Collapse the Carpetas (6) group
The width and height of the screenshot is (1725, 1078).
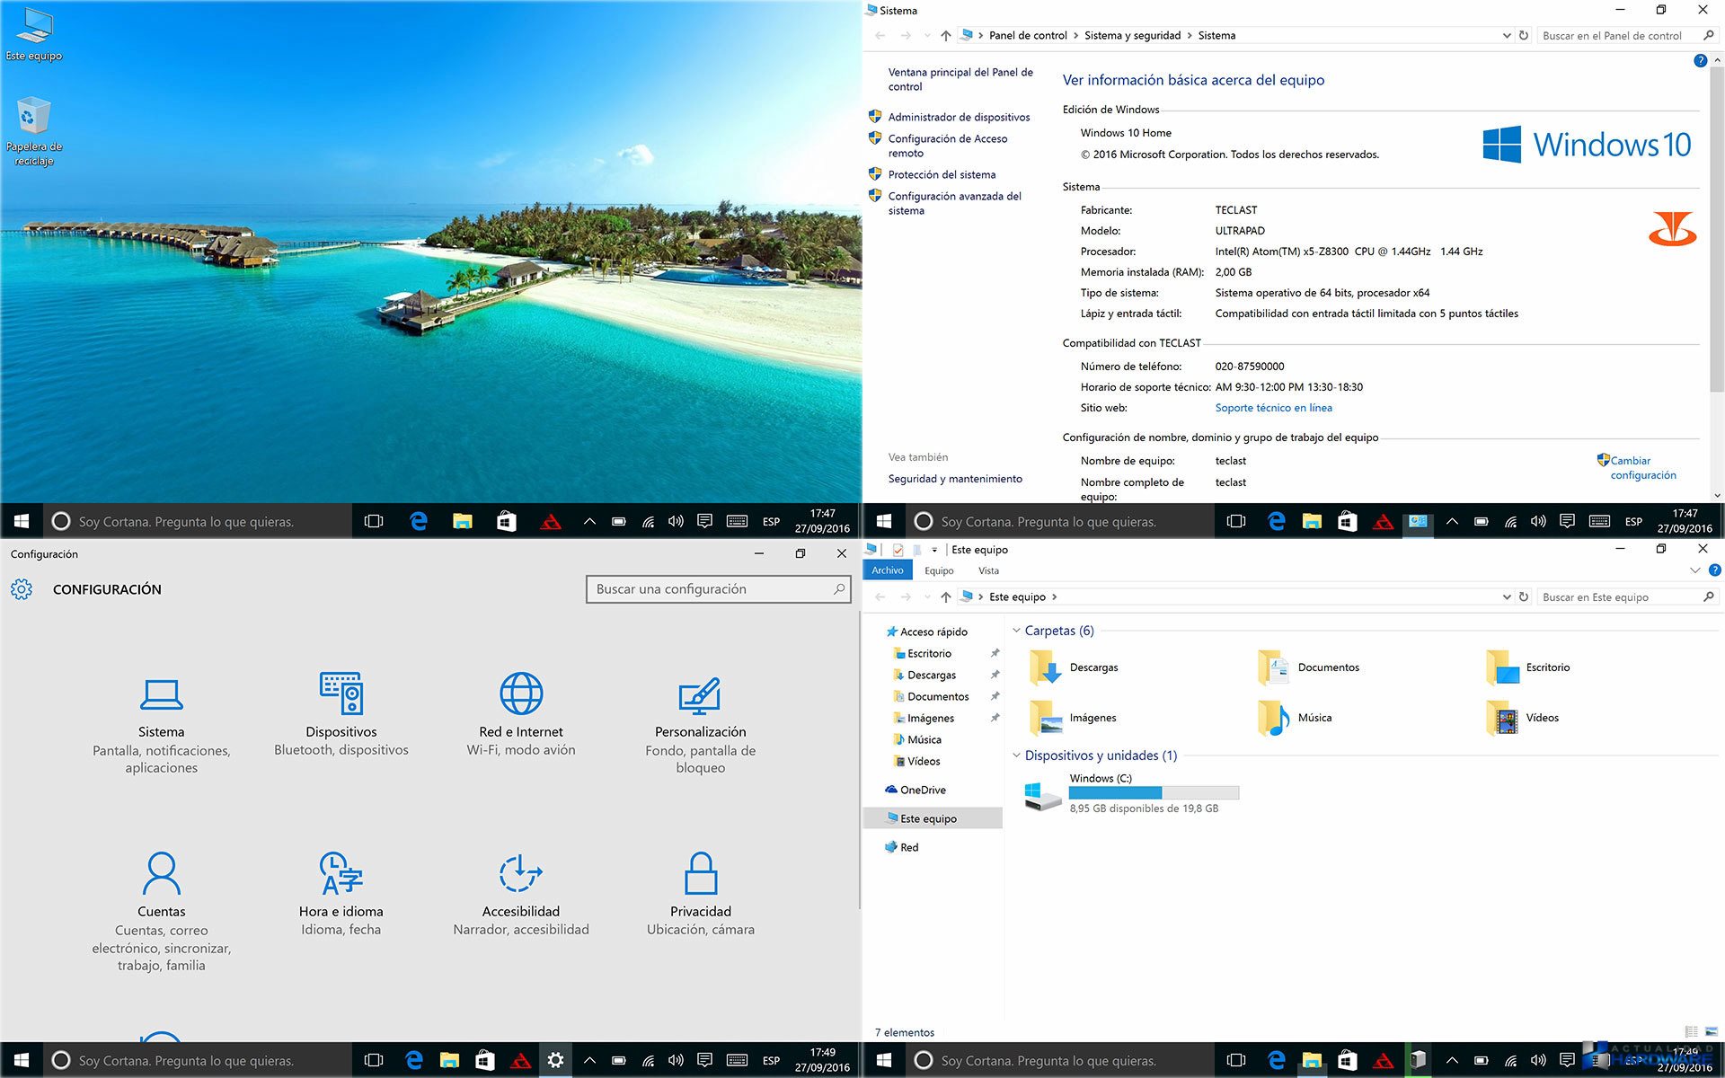click(x=1016, y=631)
